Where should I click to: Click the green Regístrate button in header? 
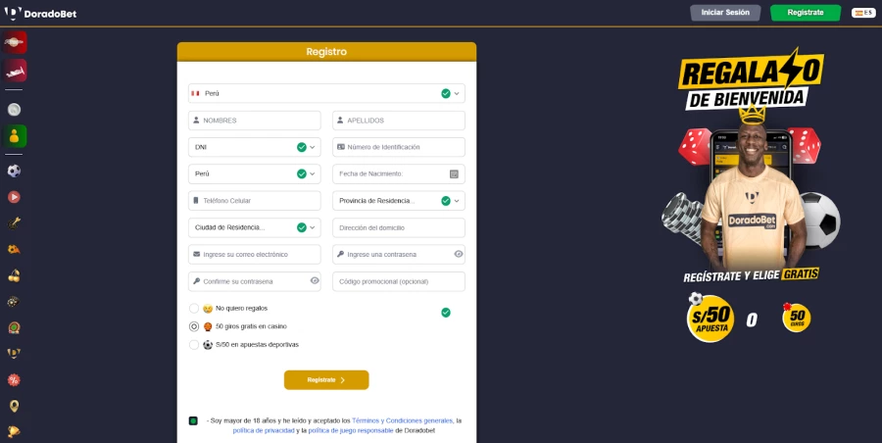(806, 13)
